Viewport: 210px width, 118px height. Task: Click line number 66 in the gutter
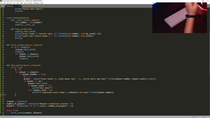pyautogui.click(x=3, y=95)
